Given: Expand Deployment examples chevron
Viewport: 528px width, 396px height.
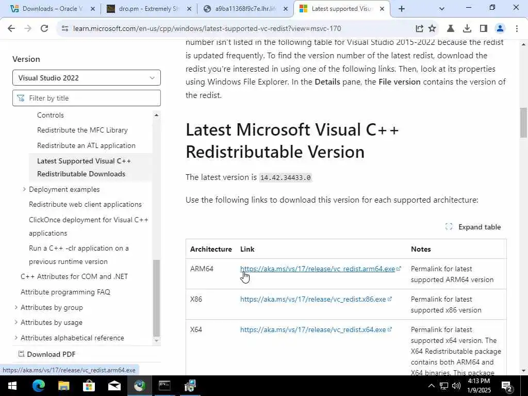Looking at the screenshot, I should click(24, 189).
